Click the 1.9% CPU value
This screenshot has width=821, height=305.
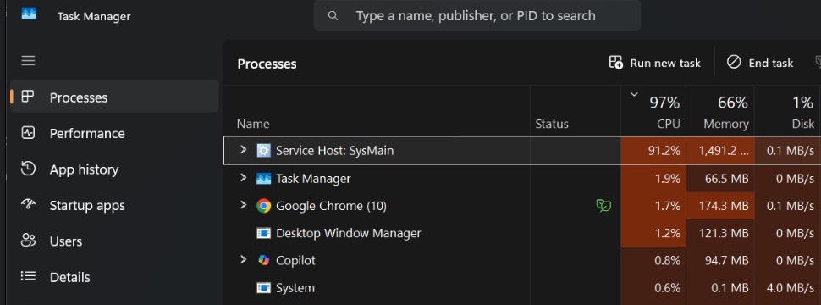pos(668,179)
